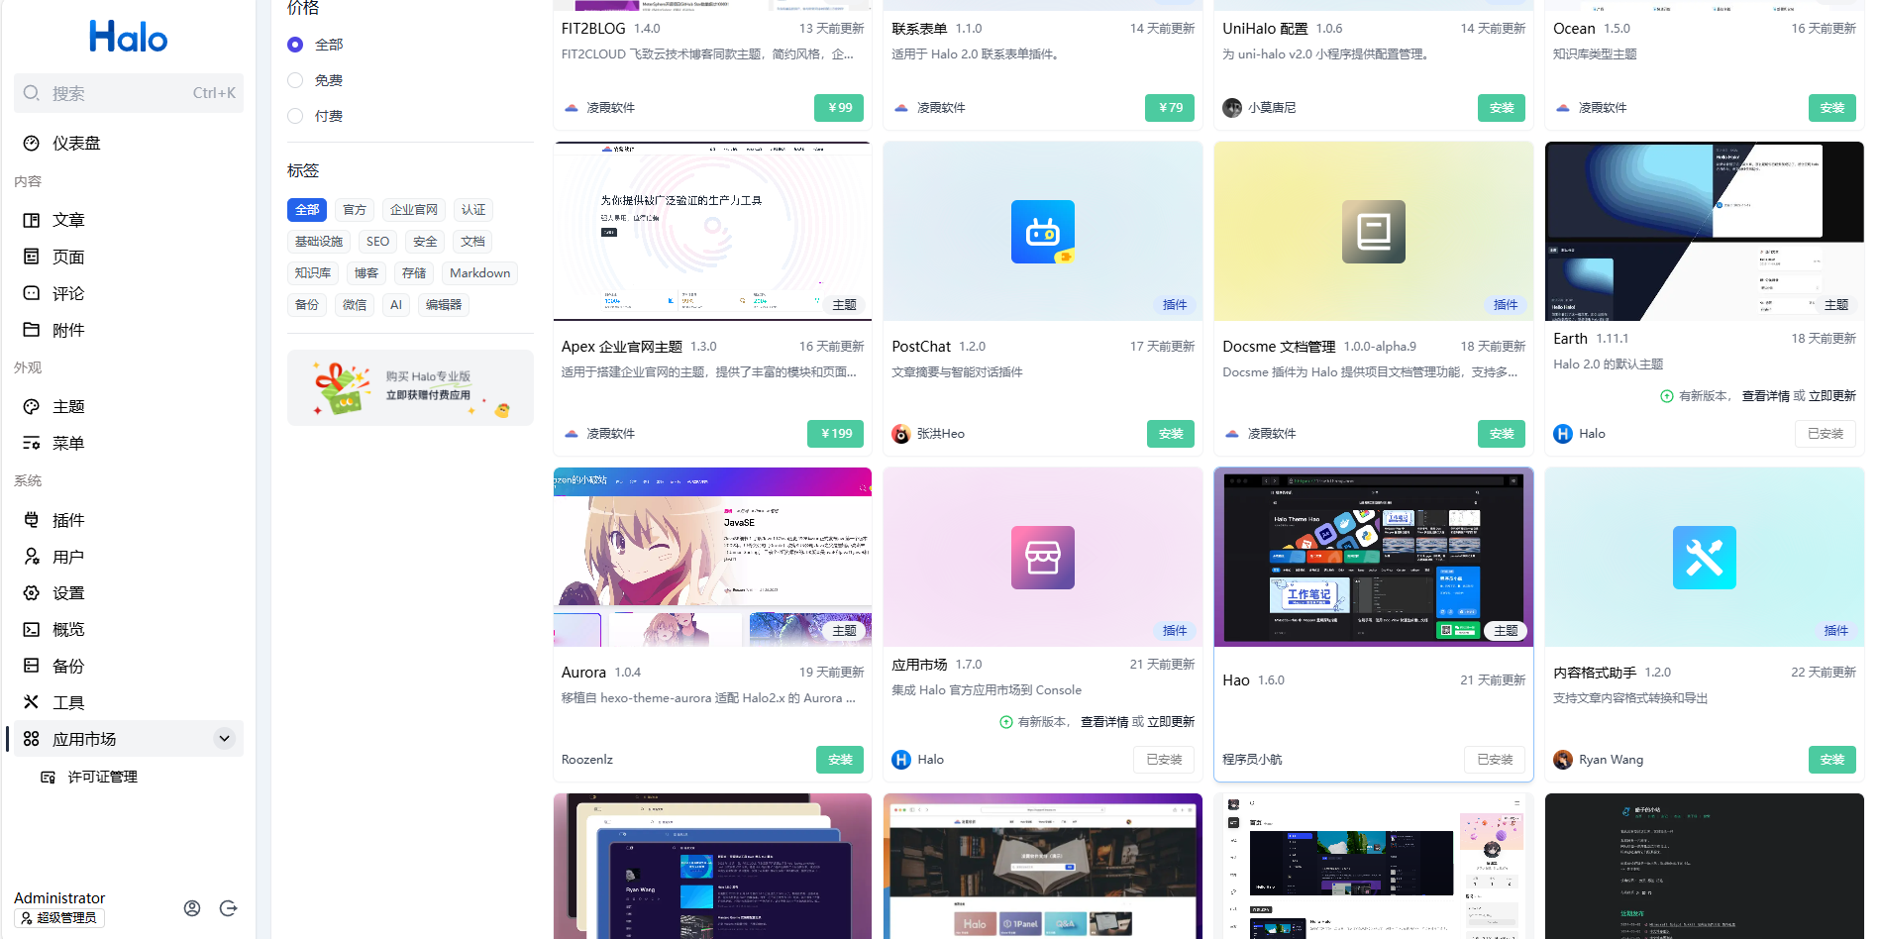Select the 免费 price radio button
The height and width of the screenshot is (939, 1879).
295,80
